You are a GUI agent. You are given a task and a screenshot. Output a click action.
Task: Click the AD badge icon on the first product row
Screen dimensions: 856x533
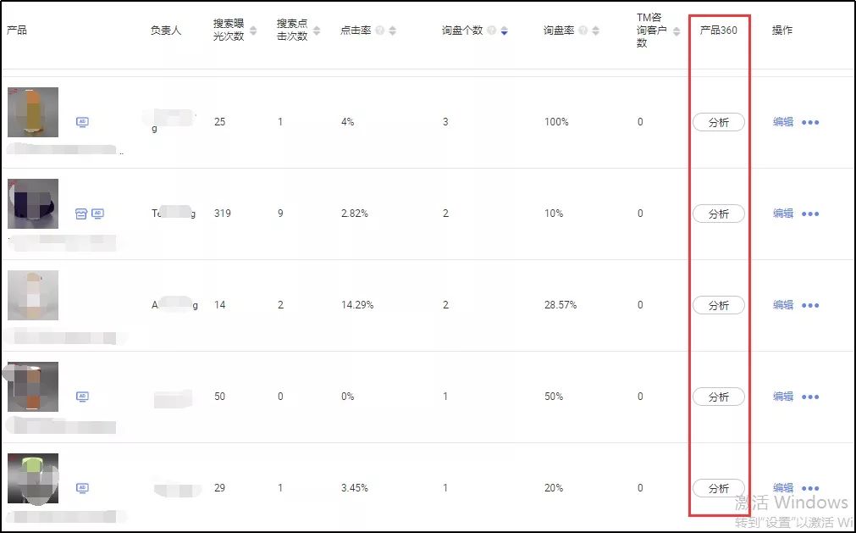tap(82, 121)
